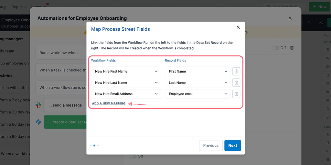Click the Record Fields column heading
This screenshot has height=165, width=331.
coord(176,60)
